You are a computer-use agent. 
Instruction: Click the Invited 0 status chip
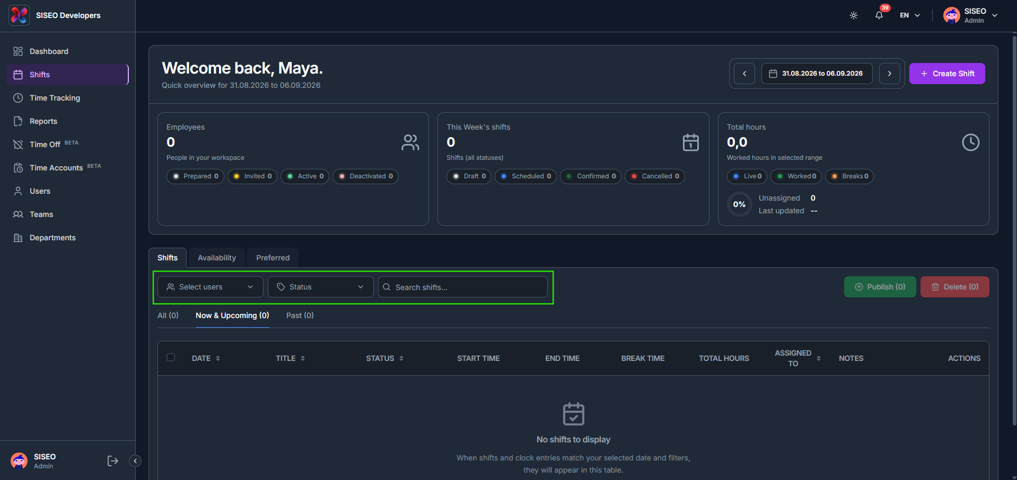tap(252, 176)
